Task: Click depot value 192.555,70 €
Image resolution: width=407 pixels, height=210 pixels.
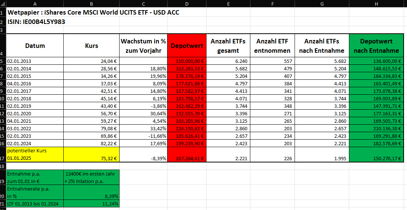Action: pos(187,113)
